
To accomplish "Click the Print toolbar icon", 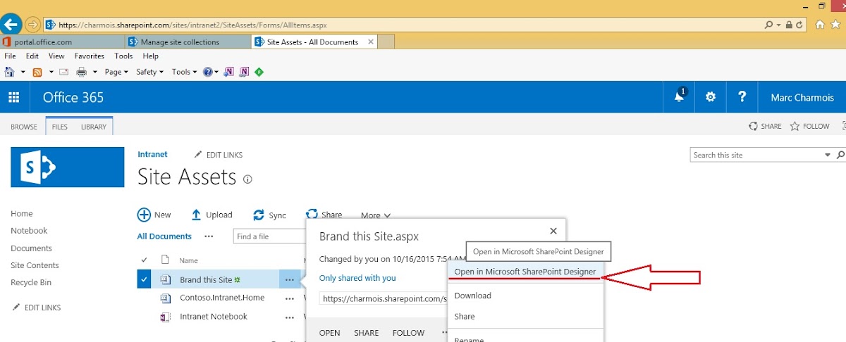I will (x=81, y=72).
